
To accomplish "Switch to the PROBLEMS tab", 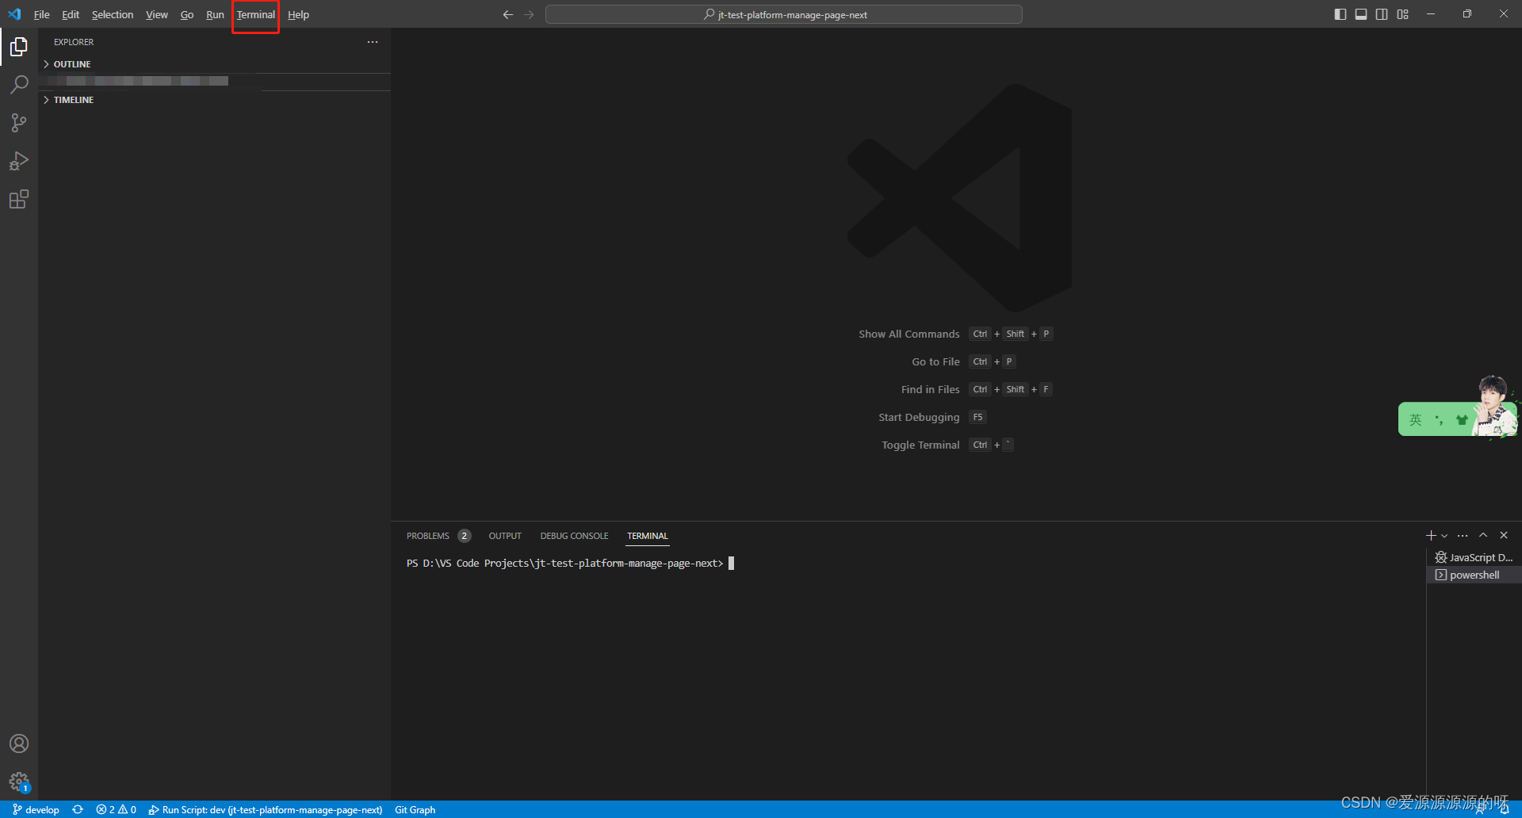I will 428,536.
